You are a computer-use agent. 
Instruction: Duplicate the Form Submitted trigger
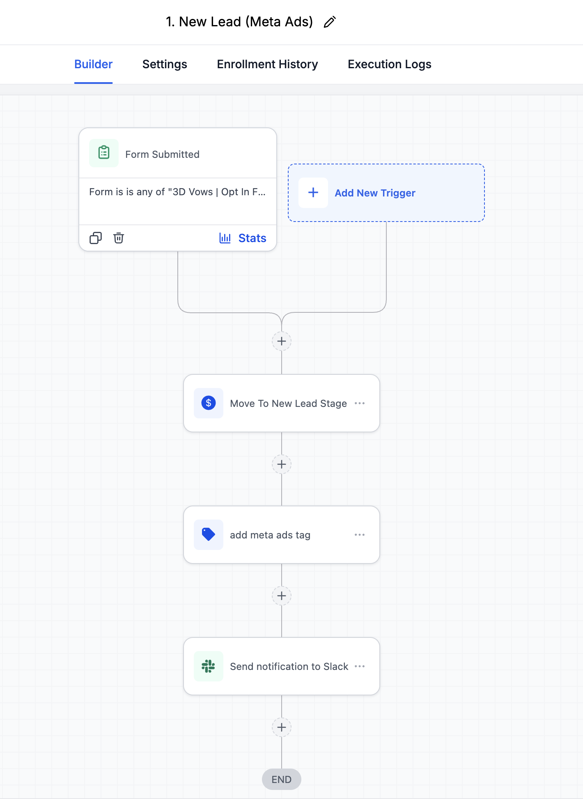click(x=96, y=238)
